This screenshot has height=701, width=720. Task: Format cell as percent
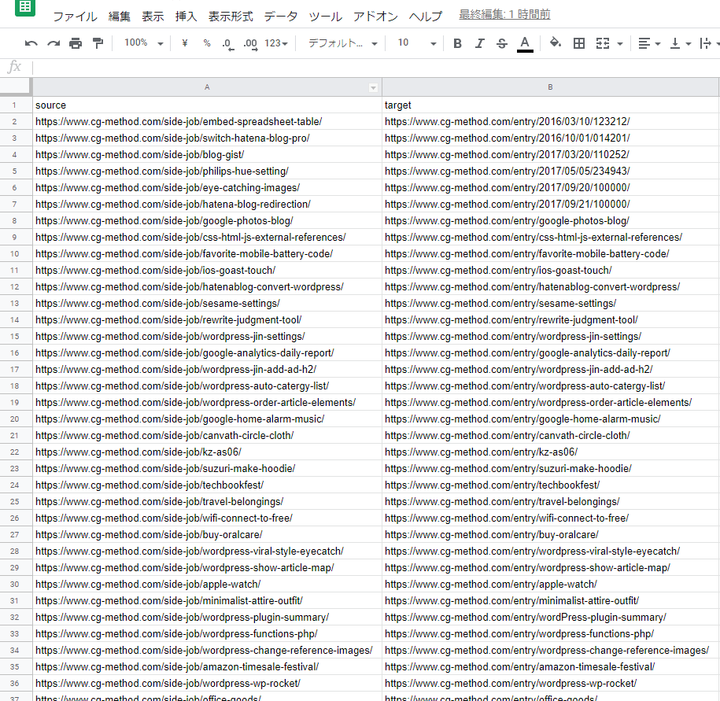(207, 43)
